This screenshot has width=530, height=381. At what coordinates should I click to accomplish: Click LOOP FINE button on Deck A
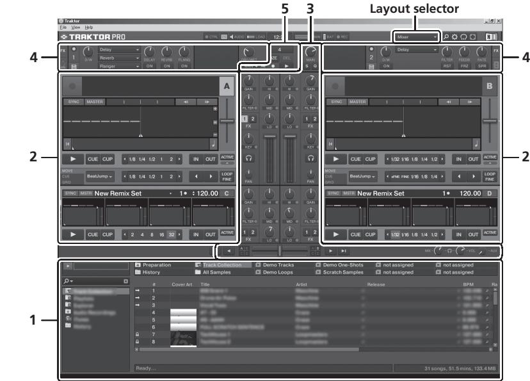coord(227,177)
